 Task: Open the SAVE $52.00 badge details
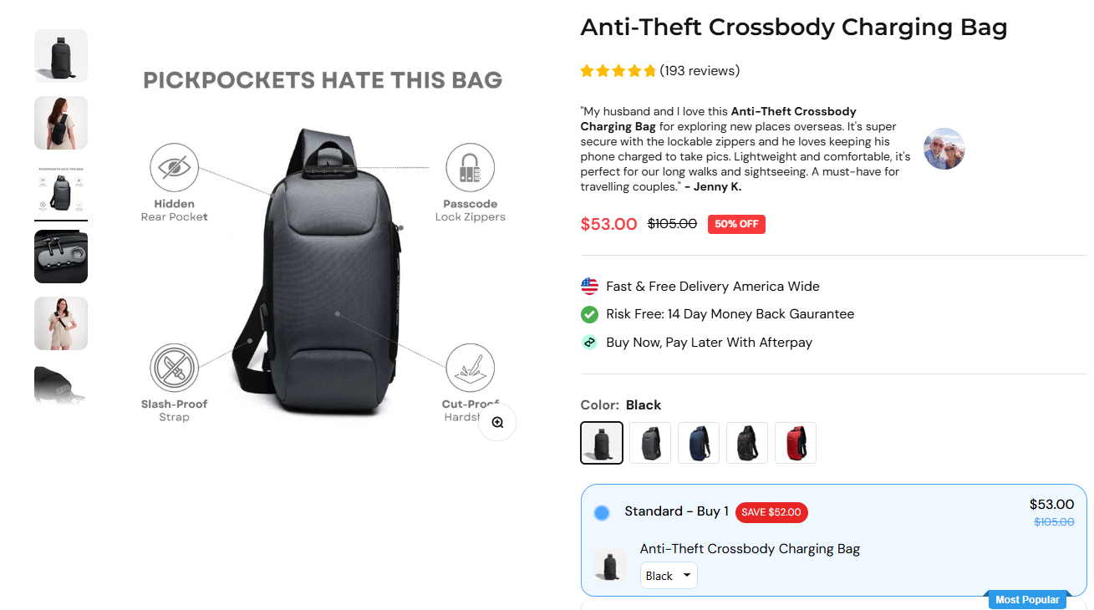click(771, 512)
